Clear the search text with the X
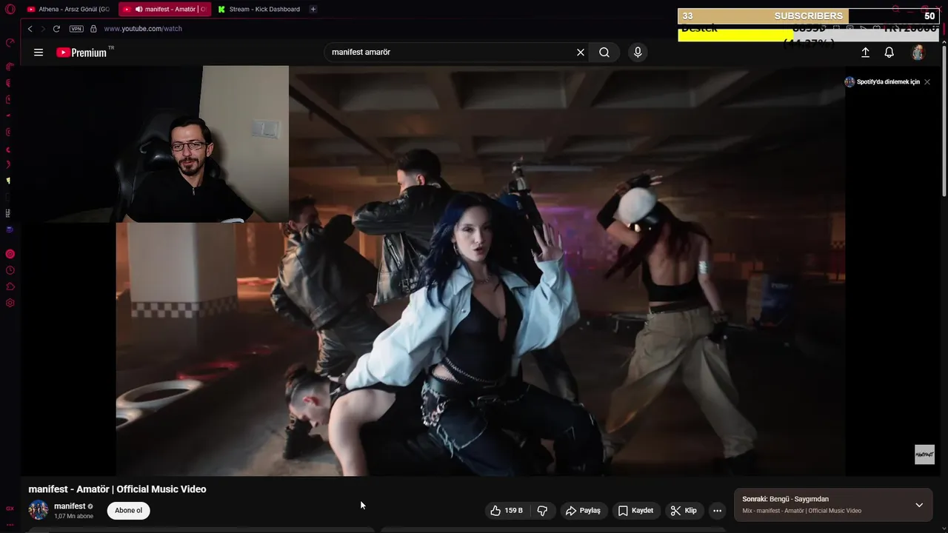The image size is (948, 533). coord(581,53)
